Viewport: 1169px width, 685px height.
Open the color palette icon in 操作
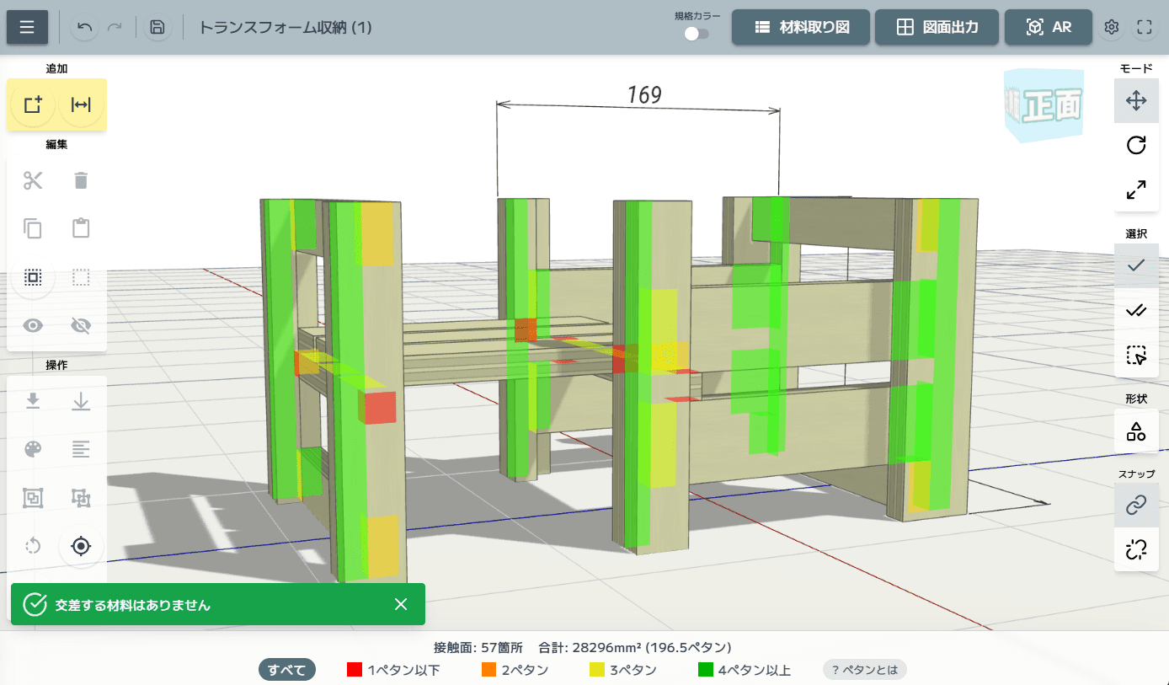[x=32, y=449]
